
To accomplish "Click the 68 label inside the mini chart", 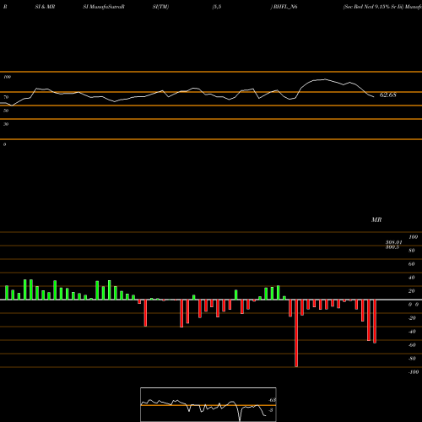I will pos(273,400).
